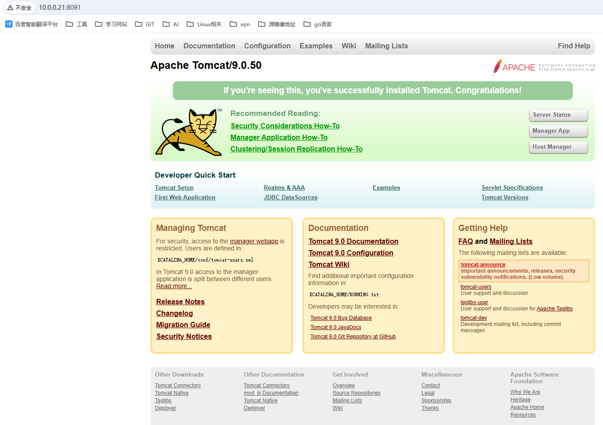Open Examples in the top navigation bar
603x425 pixels.
[x=316, y=46]
